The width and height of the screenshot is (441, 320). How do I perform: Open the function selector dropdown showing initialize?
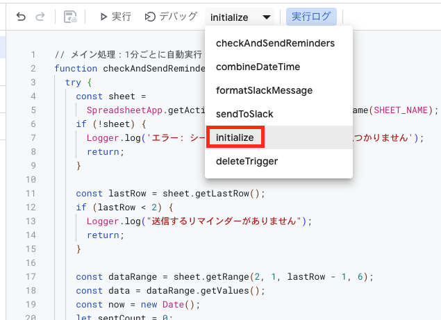click(x=240, y=17)
